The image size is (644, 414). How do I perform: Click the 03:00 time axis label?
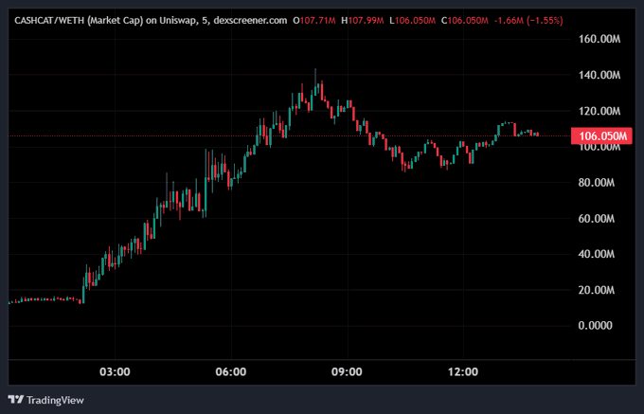pyautogui.click(x=115, y=372)
